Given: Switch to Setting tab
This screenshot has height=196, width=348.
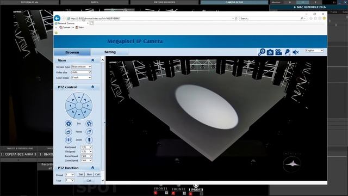Looking at the screenshot, I should tap(110, 52).
